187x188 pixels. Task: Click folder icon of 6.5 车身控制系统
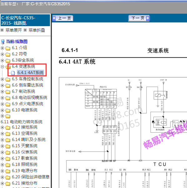(8, 79)
